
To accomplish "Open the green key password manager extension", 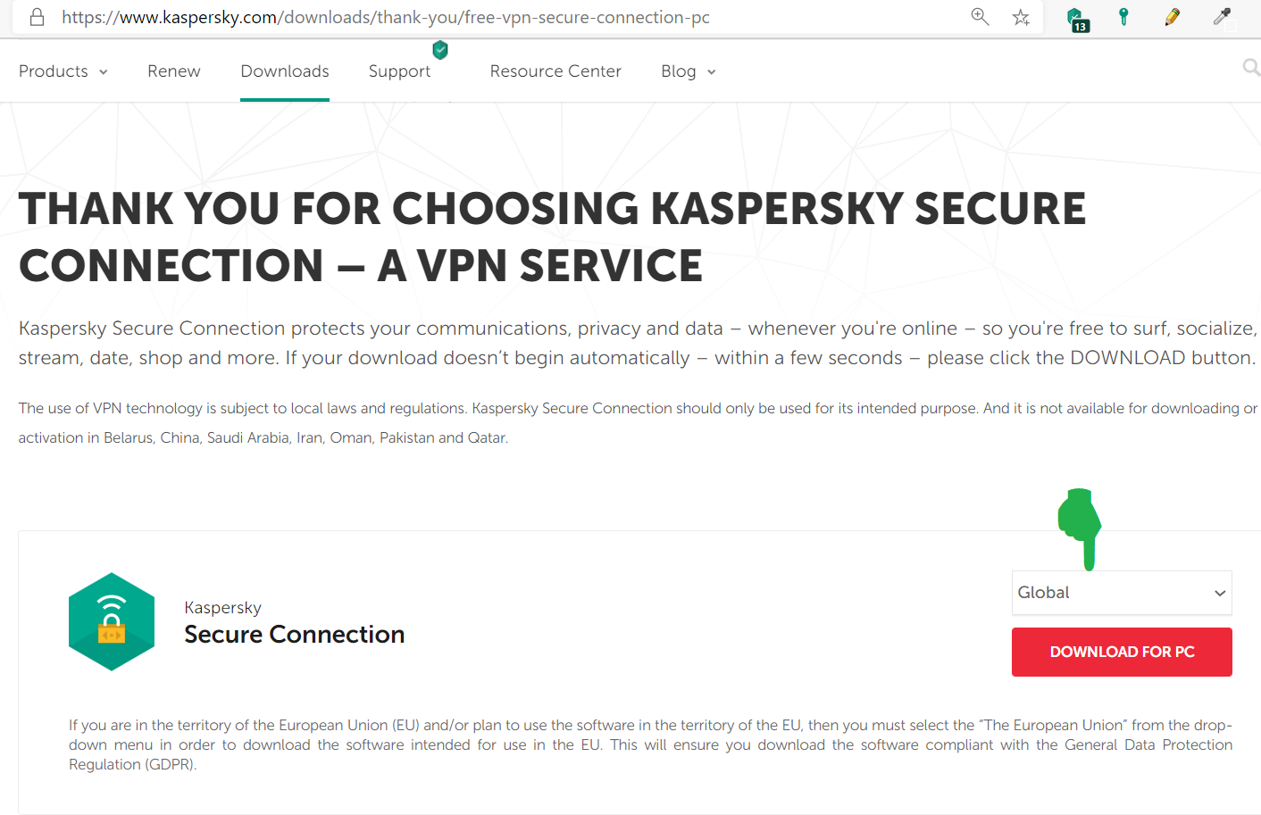I will 1123,17.
